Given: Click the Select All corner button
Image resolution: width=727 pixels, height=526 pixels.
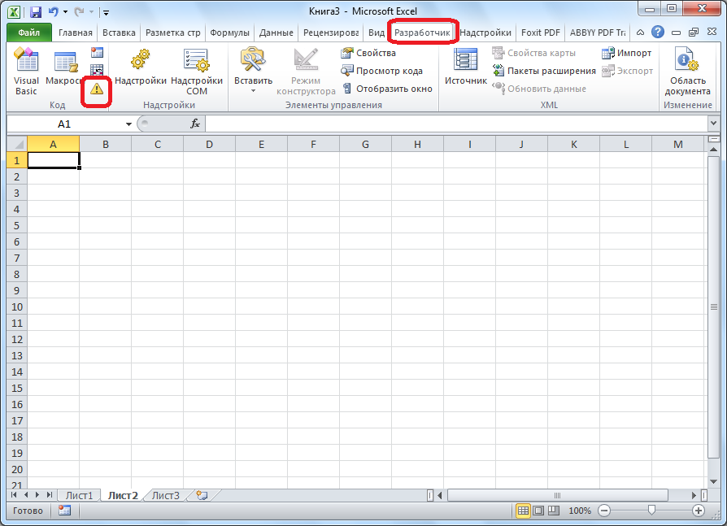Looking at the screenshot, I should (x=17, y=144).
